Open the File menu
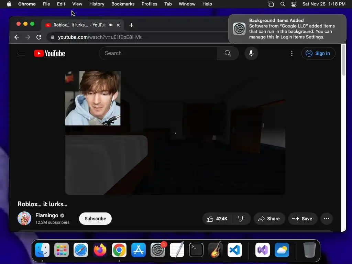352x264 pixels. click(x=46, y=4)
